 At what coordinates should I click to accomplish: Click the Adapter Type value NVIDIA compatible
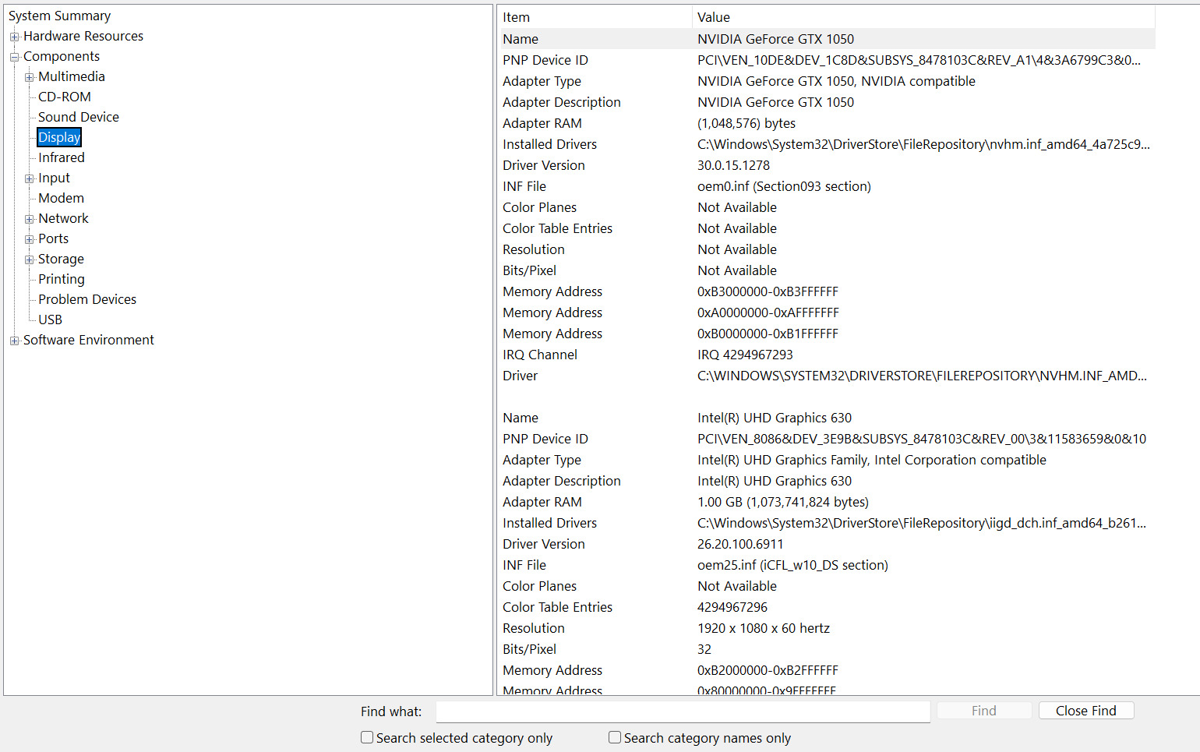pyautogui.click(x=836, y=81)
